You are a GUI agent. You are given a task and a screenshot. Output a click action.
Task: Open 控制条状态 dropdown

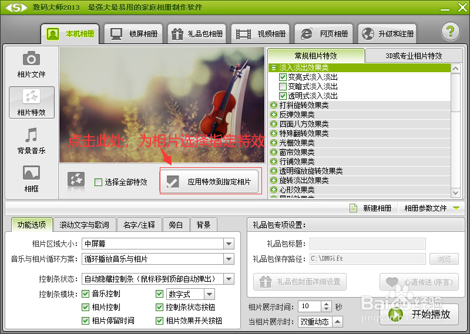(x=229, y=279)
